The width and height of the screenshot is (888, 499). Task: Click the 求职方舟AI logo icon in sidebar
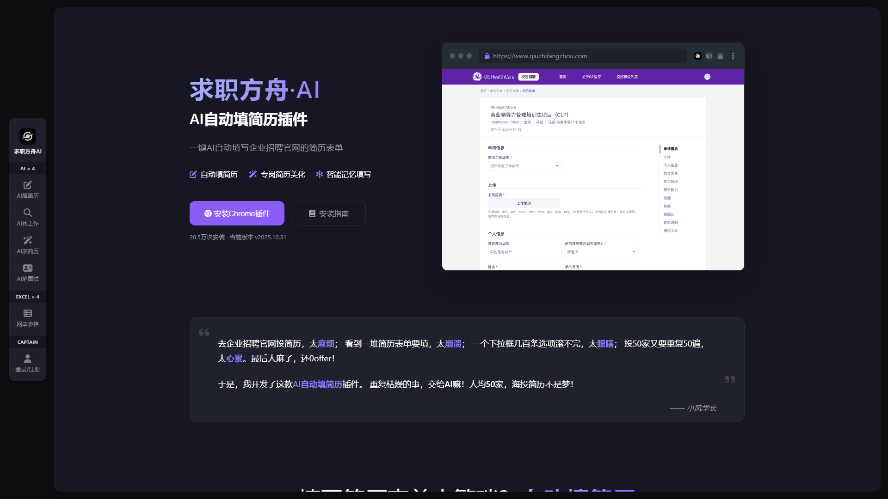point(28,136)
